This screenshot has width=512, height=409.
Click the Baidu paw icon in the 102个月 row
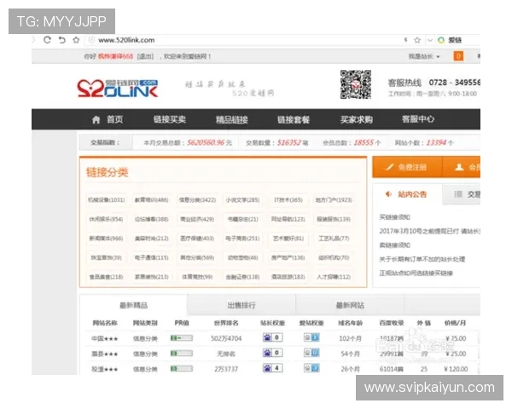(267, 337)
